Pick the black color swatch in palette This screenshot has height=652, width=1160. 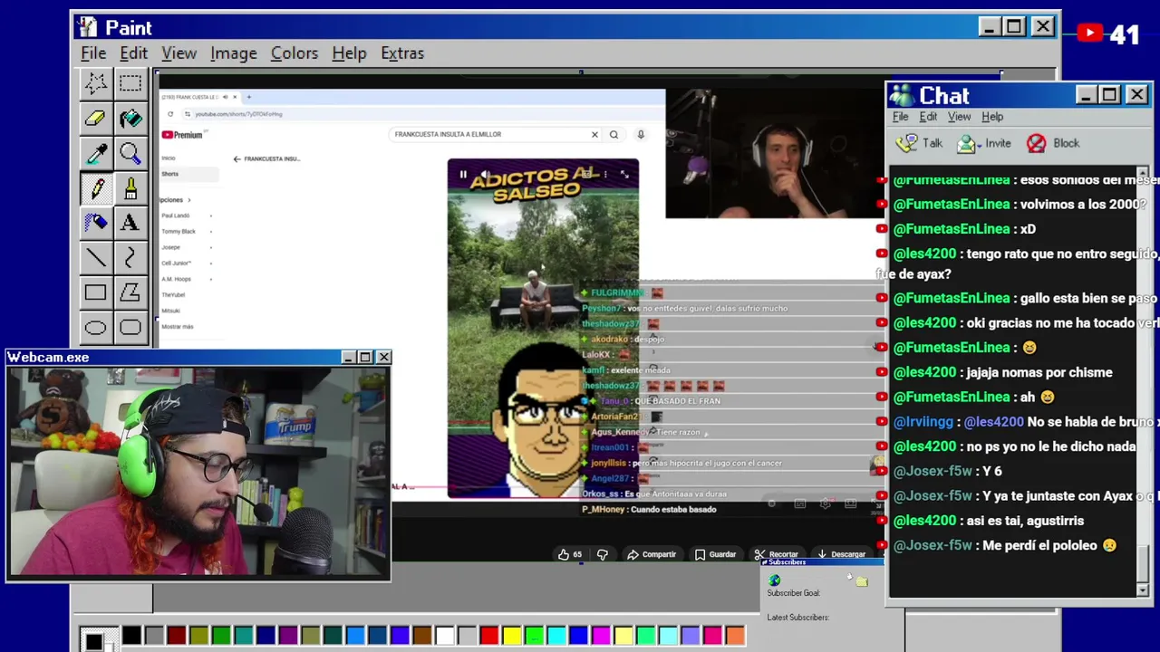pos(131,636)
